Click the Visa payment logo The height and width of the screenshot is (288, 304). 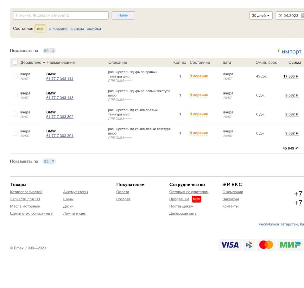point(230,245)
